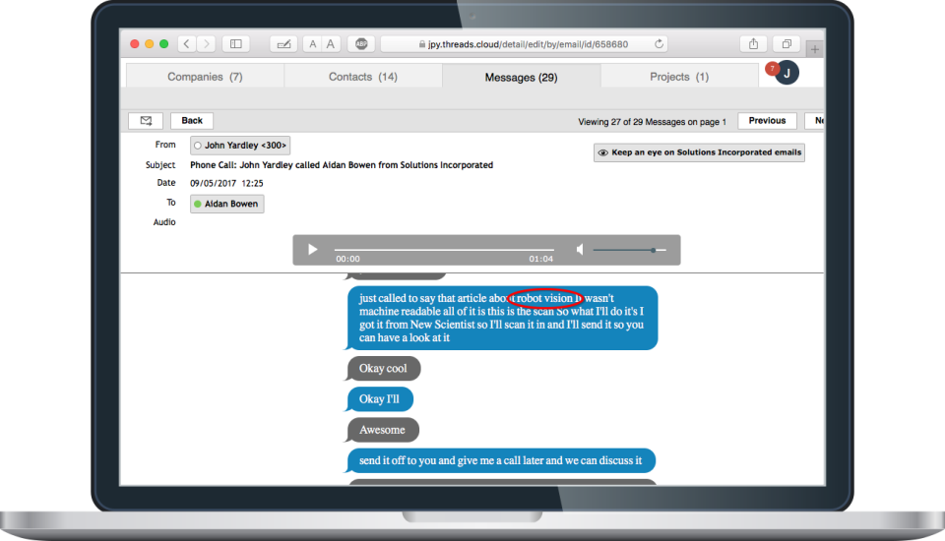Click the subject line text

pyautogui.click(x=342, y=165)
